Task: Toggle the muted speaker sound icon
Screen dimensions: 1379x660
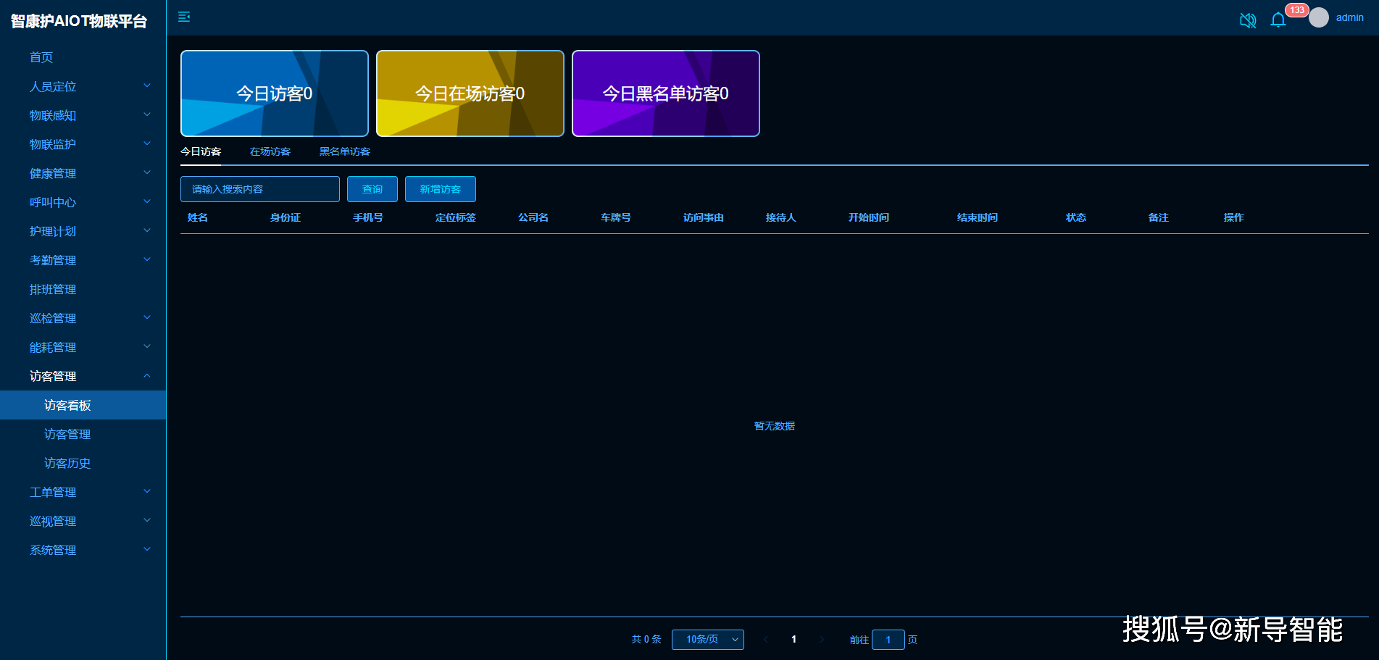Action: pos(1247,20)
